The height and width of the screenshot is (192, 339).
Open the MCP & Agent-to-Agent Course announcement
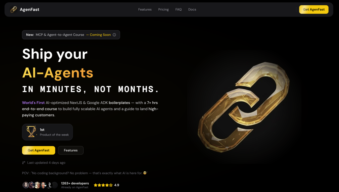click(71, 35)
